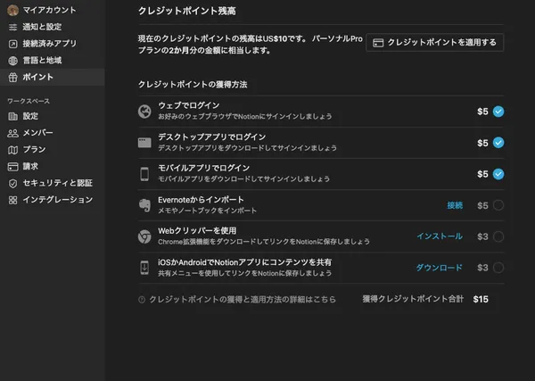Image resolution: width=535 pixels, height=381 pixels.
Task: Click the クレジットポイントの獲得方法 heading
Action: click(x=193, y=85)
